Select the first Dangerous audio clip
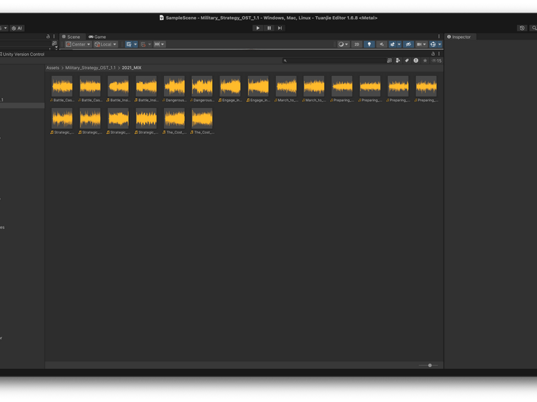This screenshot has height=402, width=537. point(175,89)
